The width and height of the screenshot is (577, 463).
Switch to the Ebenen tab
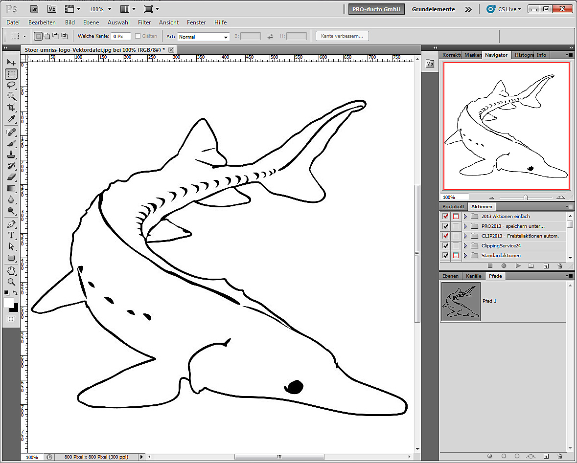coord(450,276)
